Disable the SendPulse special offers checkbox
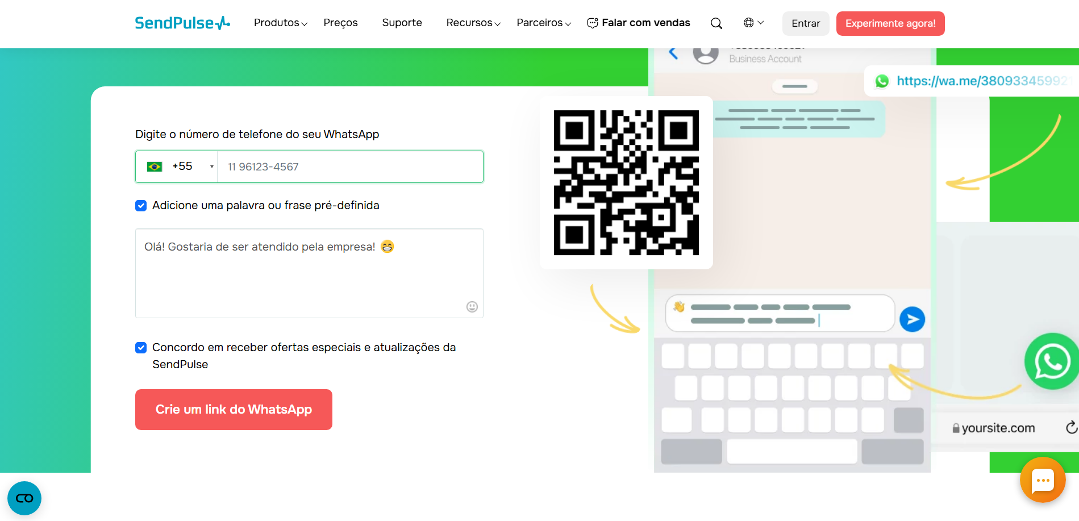The width and height of the screenshot is (1079, 521). point(140,348)
